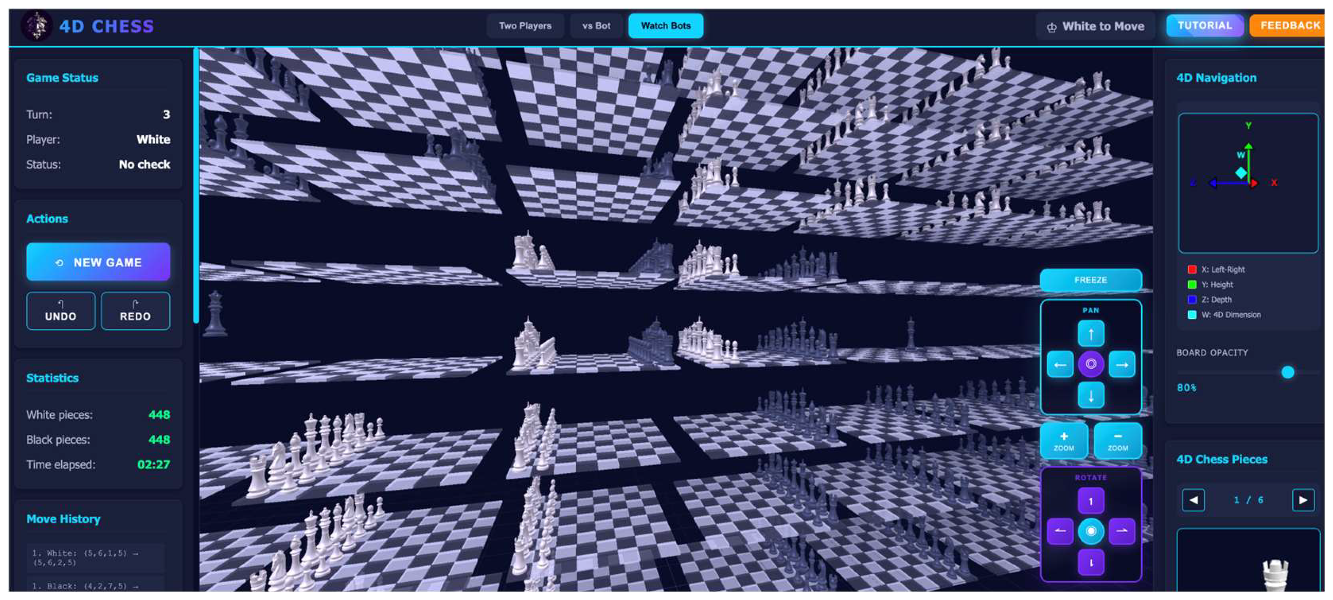This screenshot has width=1333, height=600.
Task: Click the 'Move History' heading
Action: [64, 519]
